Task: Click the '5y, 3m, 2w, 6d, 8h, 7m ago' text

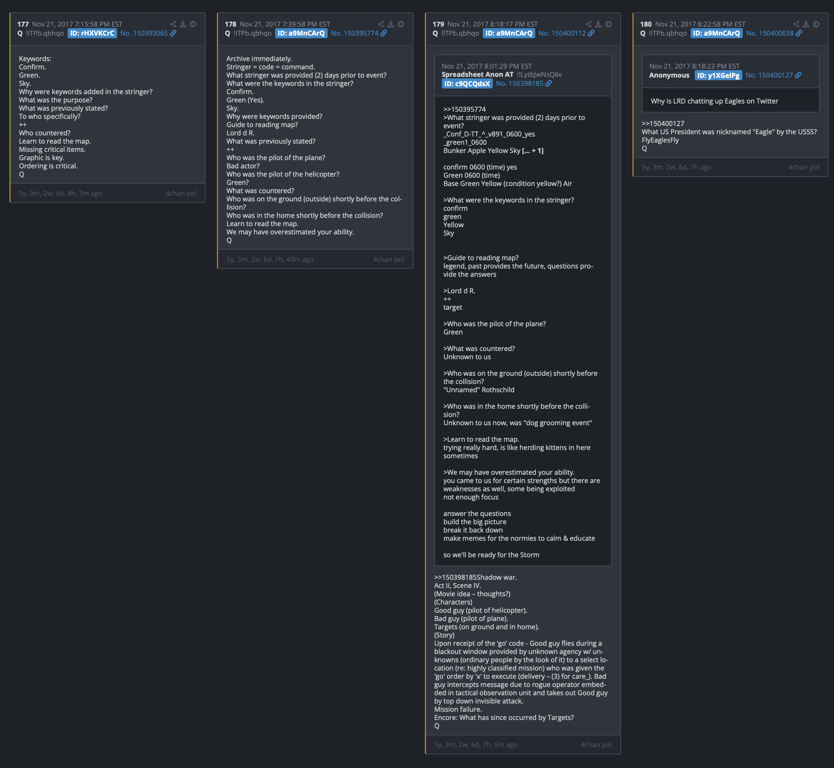Action: tap(60, 193)
